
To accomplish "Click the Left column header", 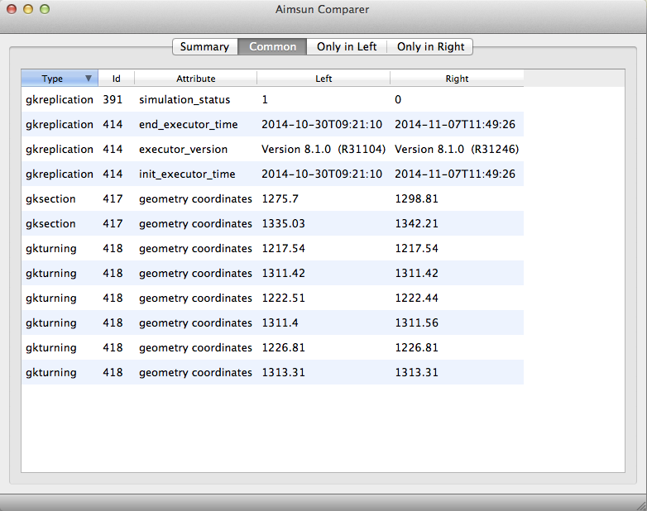I will pos(323,79).
